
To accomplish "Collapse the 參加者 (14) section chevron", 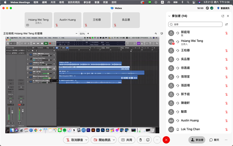I will click(x=170, y=16).
